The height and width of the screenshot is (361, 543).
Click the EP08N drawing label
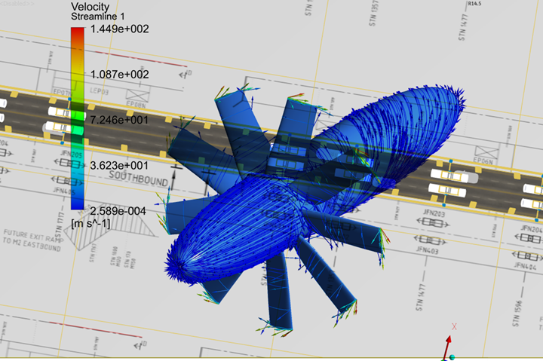[x=136, y=104]
